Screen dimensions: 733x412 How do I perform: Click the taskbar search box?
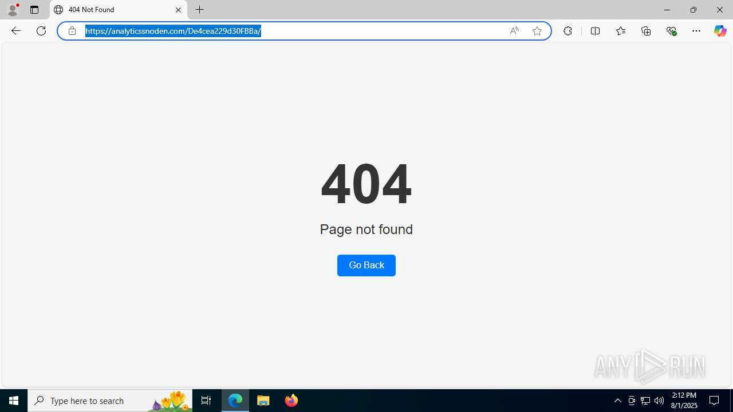tap(110, 401)
